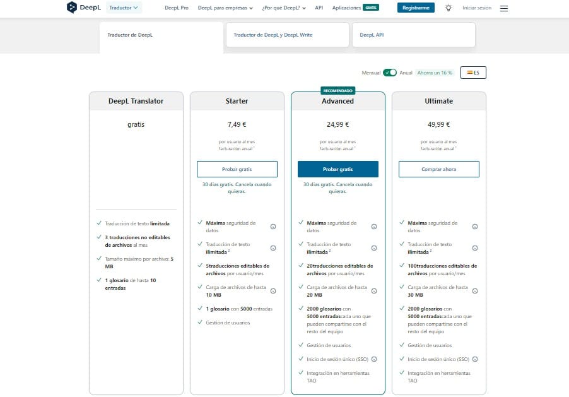The height and width of the screenshot is (397, 569).
Task: Info icon for Advanced Máxima seguridad de datos
Action: point(374,227)
